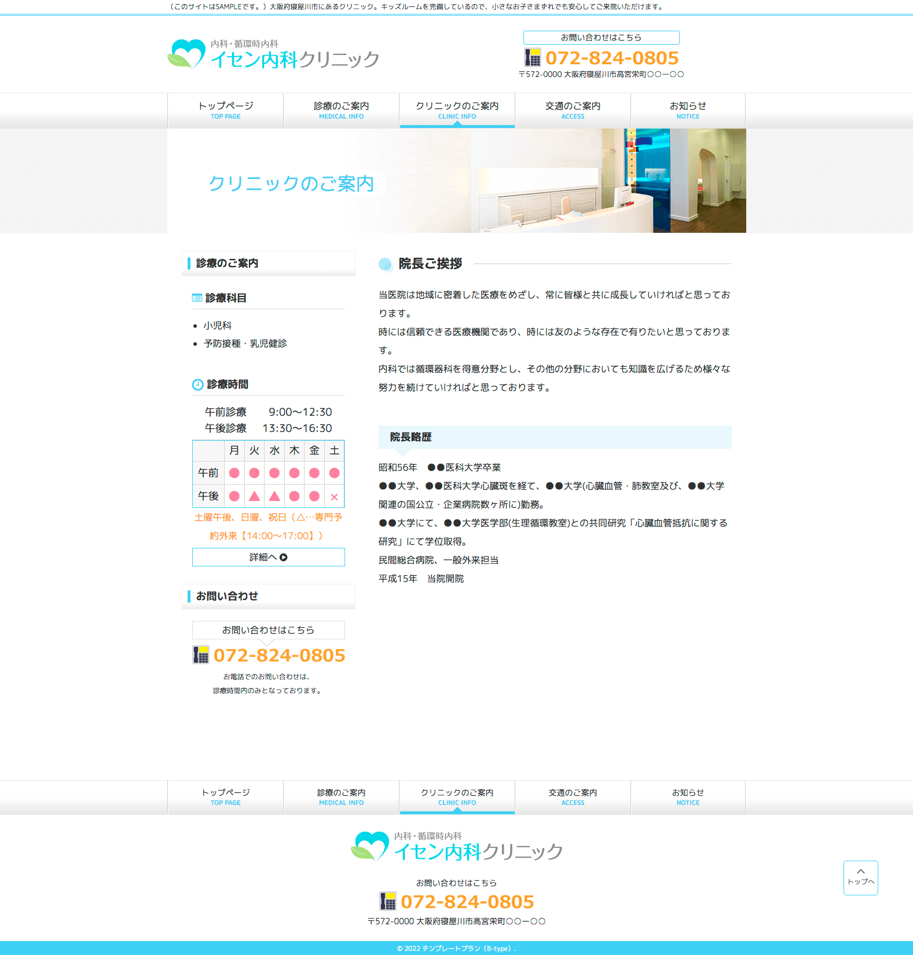913x955 pixels.
Task: Click the sidebar telephone icon
Action: coord(200,655)
